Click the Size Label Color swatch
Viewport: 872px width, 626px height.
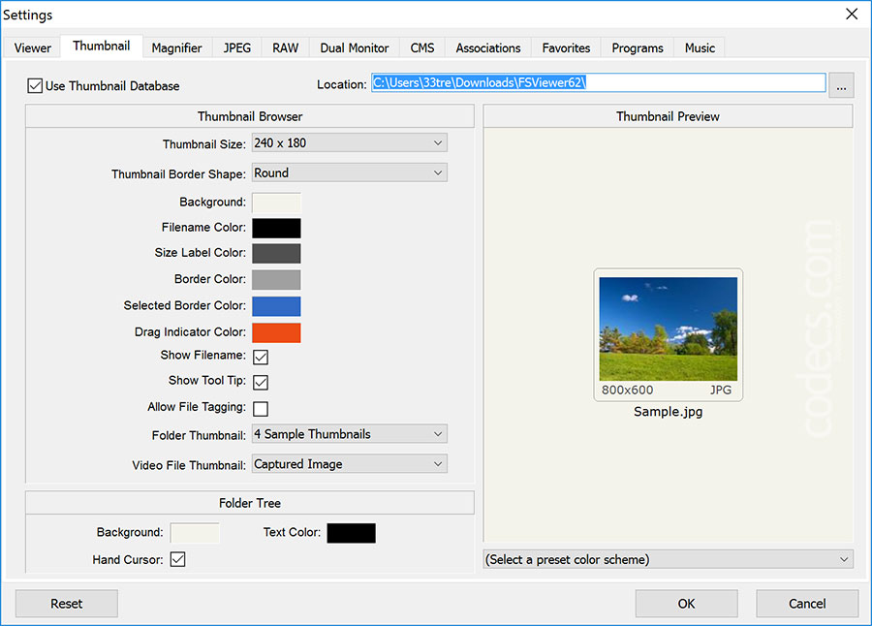(276, 253)
